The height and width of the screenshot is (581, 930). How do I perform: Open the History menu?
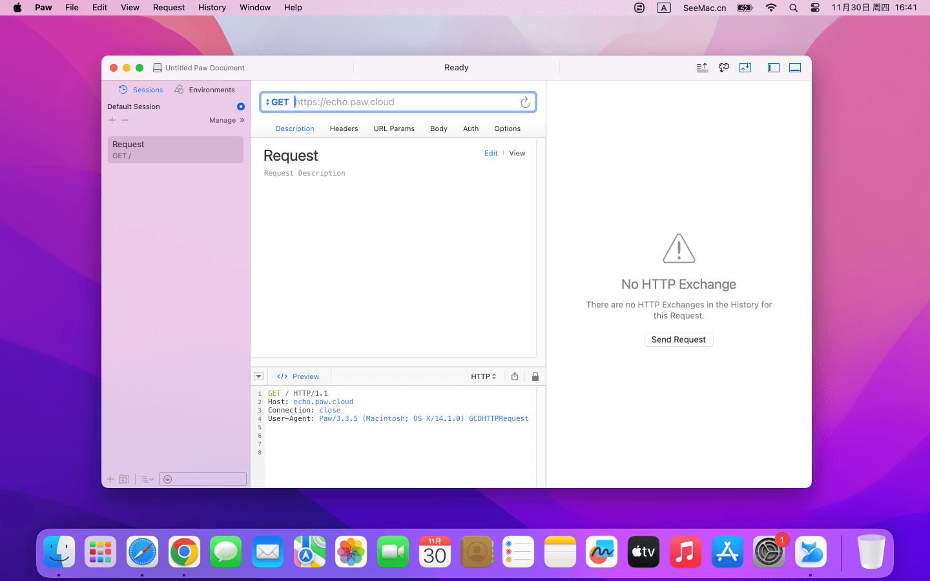pos(212,8)
